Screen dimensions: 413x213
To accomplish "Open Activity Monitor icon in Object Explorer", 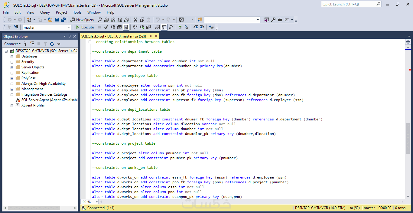I will pyautogui.click(x=59, y=44).
